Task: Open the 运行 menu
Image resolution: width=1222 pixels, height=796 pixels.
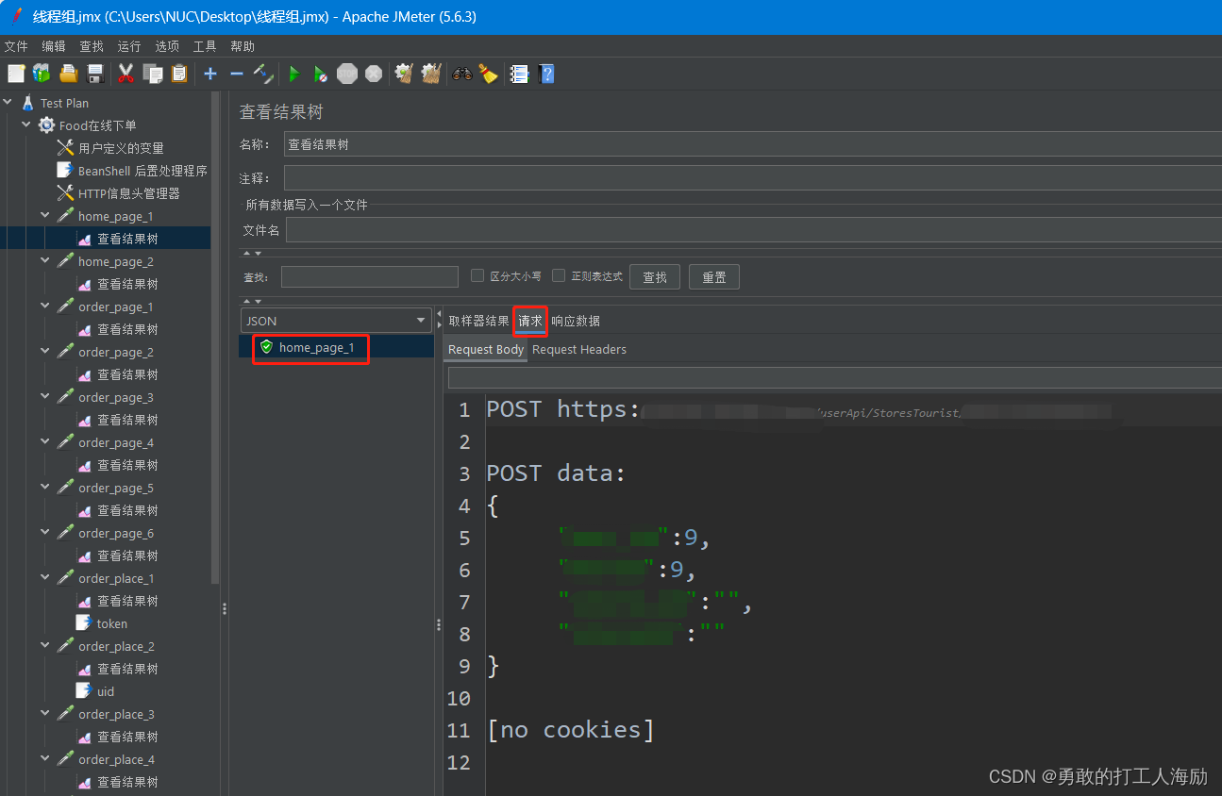Action: click(x=129, y=46)
